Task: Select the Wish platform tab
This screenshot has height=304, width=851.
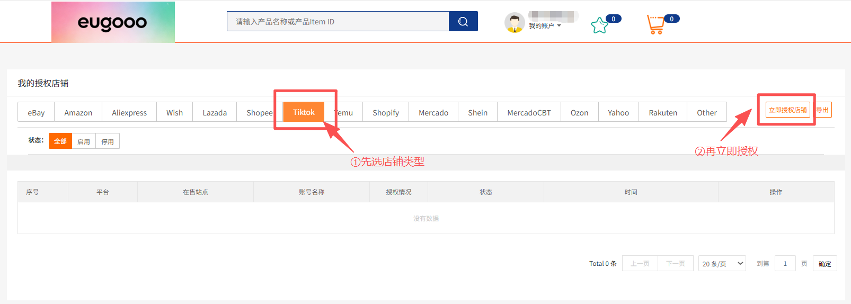Action: tap(174, 112)
